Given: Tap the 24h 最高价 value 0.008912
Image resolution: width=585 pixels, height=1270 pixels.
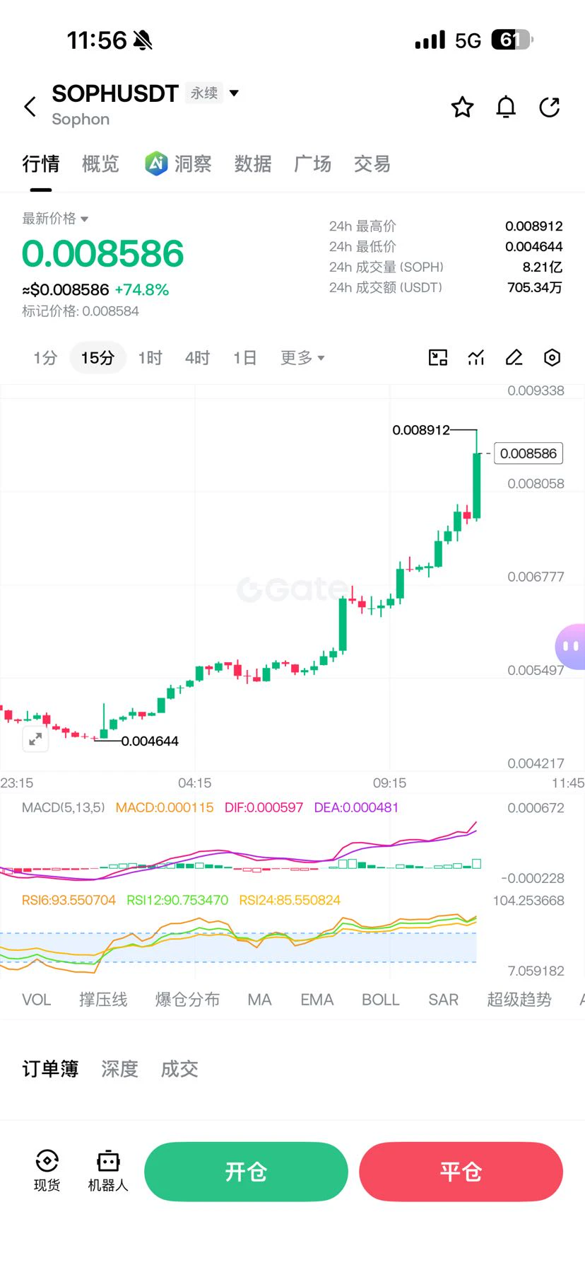Looking at the screenshot, I should 533,226.
